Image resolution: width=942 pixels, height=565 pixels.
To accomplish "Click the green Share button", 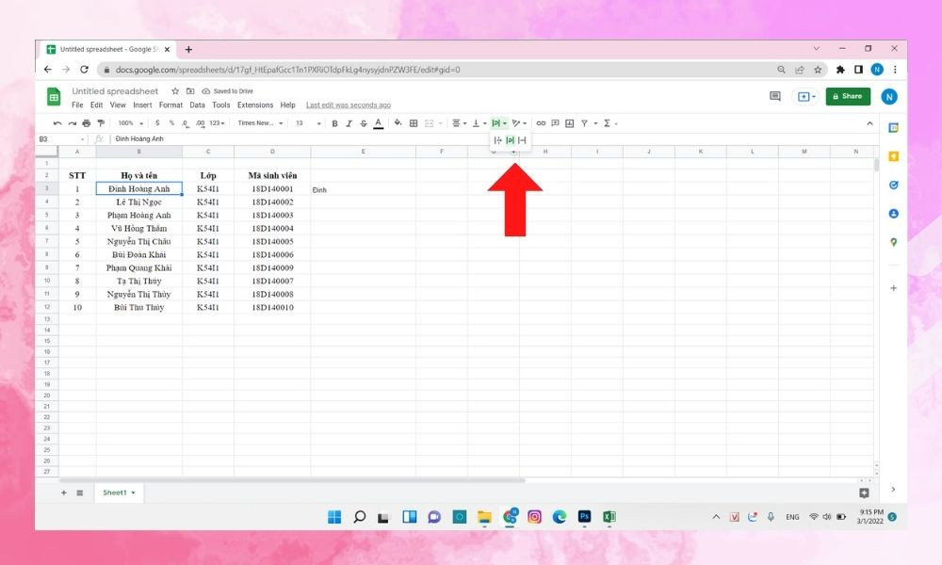I will (x=847, y=96).
